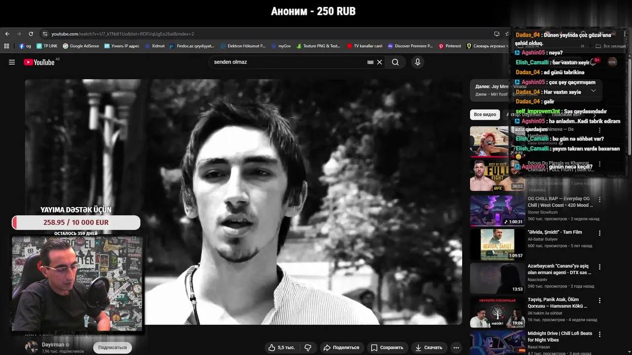Open the Midnight Drive lofi thumbnail

[x=497, y=343]
